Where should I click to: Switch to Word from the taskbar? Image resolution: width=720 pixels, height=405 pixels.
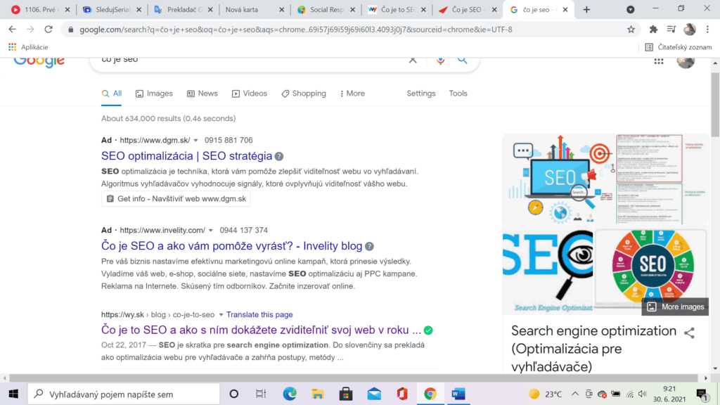pos(458,394)
